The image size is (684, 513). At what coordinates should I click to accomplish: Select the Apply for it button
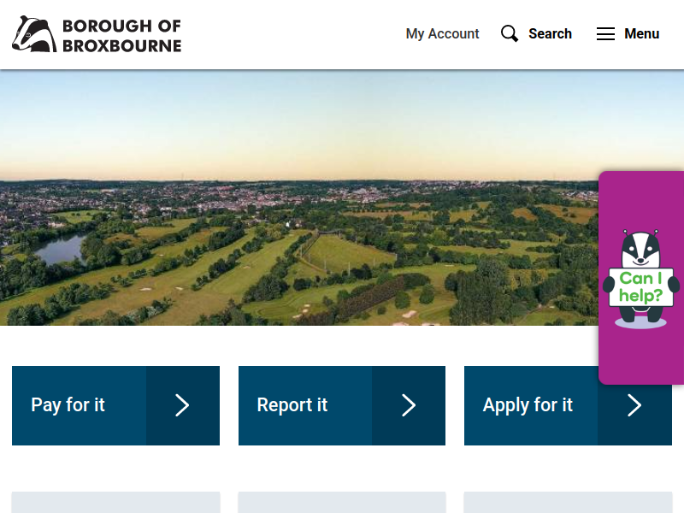[x=568, y=405]
